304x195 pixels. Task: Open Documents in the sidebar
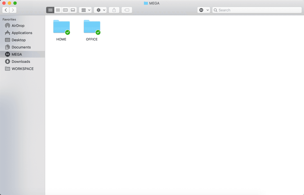coord(22,47)
